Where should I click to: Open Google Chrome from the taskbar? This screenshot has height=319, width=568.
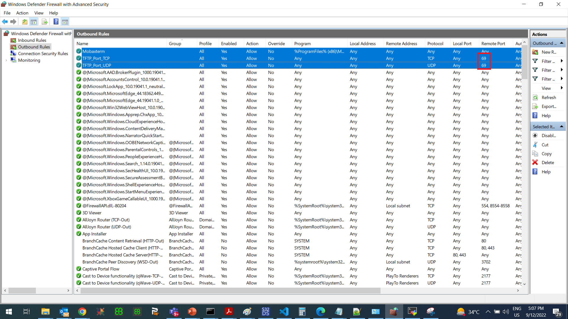82,312
